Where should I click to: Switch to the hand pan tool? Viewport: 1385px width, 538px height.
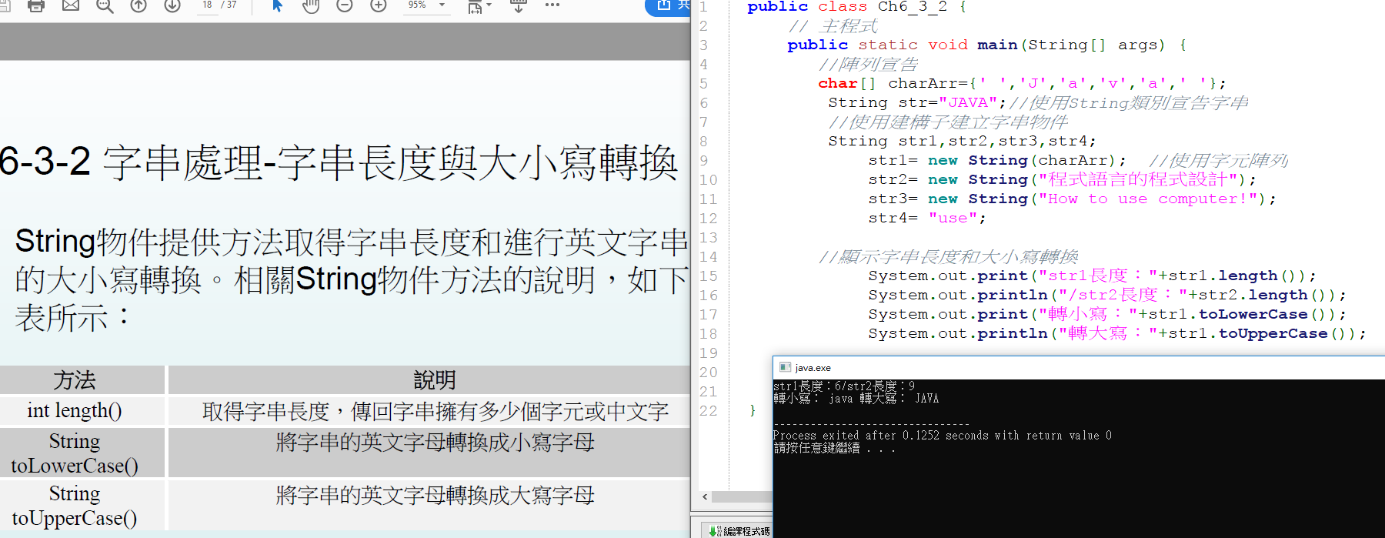pos(311,6)
